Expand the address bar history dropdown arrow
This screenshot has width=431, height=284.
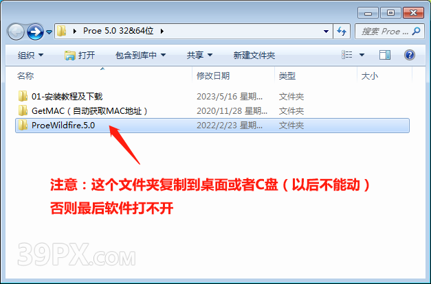(326, 32)
